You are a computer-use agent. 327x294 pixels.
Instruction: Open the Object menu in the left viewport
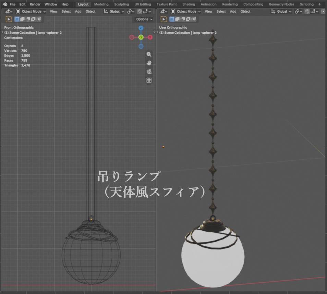90,11
